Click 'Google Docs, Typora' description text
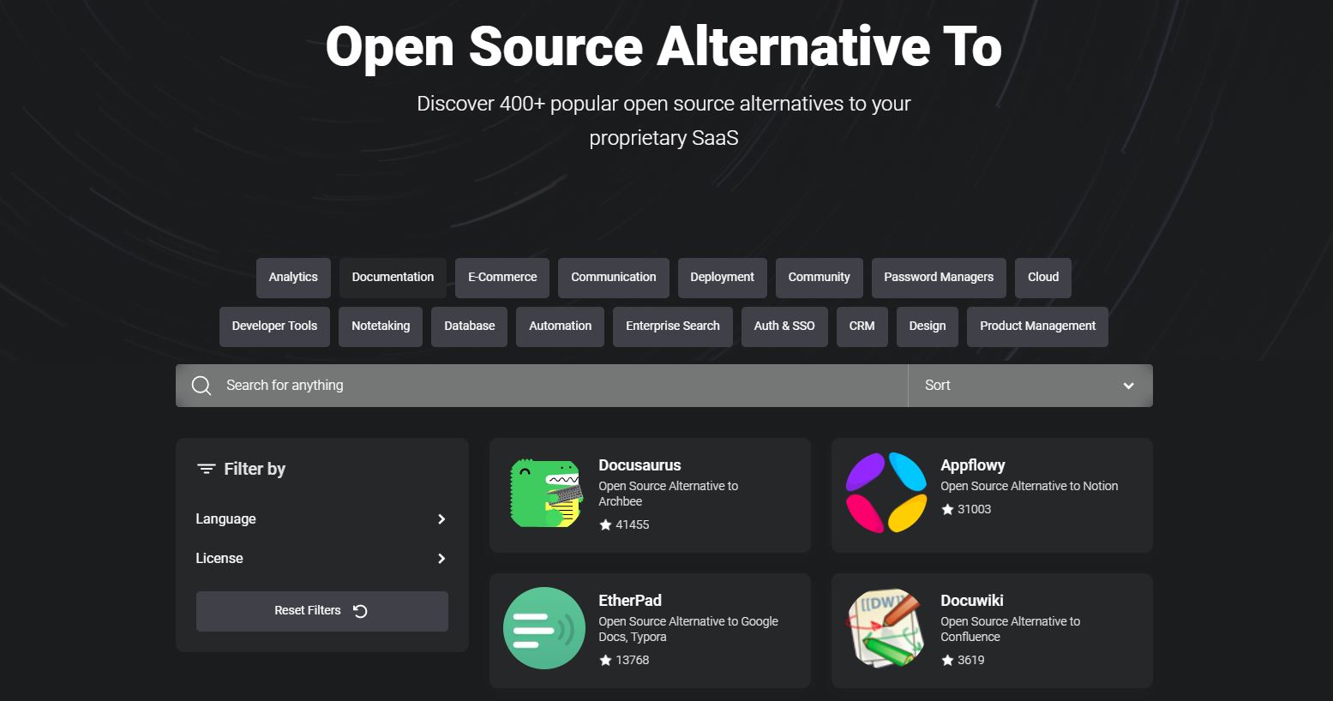Viewport: 1333px width, 701px height. pos(688,629)
